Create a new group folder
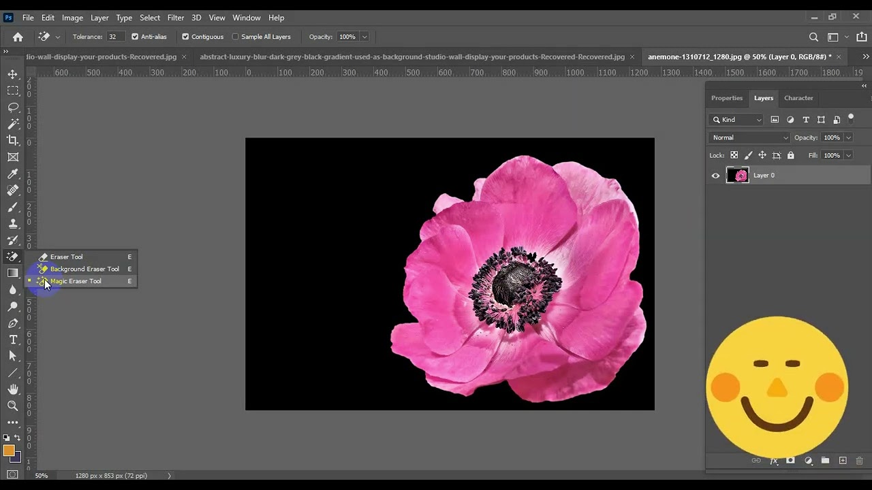The image size is (872, 490). coord(825,461)
